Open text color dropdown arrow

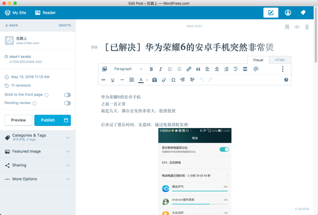147,80
